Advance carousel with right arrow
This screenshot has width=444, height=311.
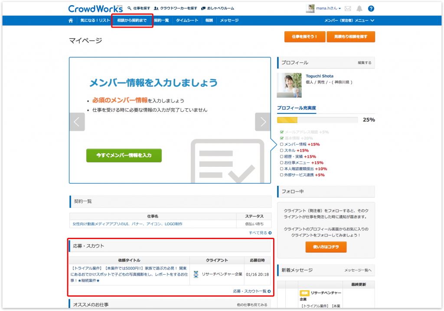click(x=263, y=122)
